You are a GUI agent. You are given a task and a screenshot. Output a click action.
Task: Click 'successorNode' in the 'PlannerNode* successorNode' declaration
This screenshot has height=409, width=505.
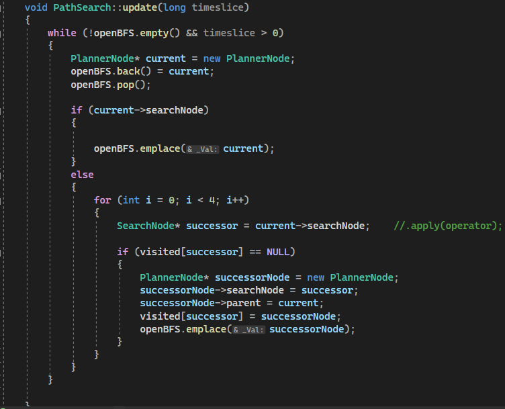(x=252, y=277)
